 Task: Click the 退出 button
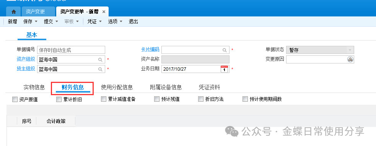click(133, 21)
